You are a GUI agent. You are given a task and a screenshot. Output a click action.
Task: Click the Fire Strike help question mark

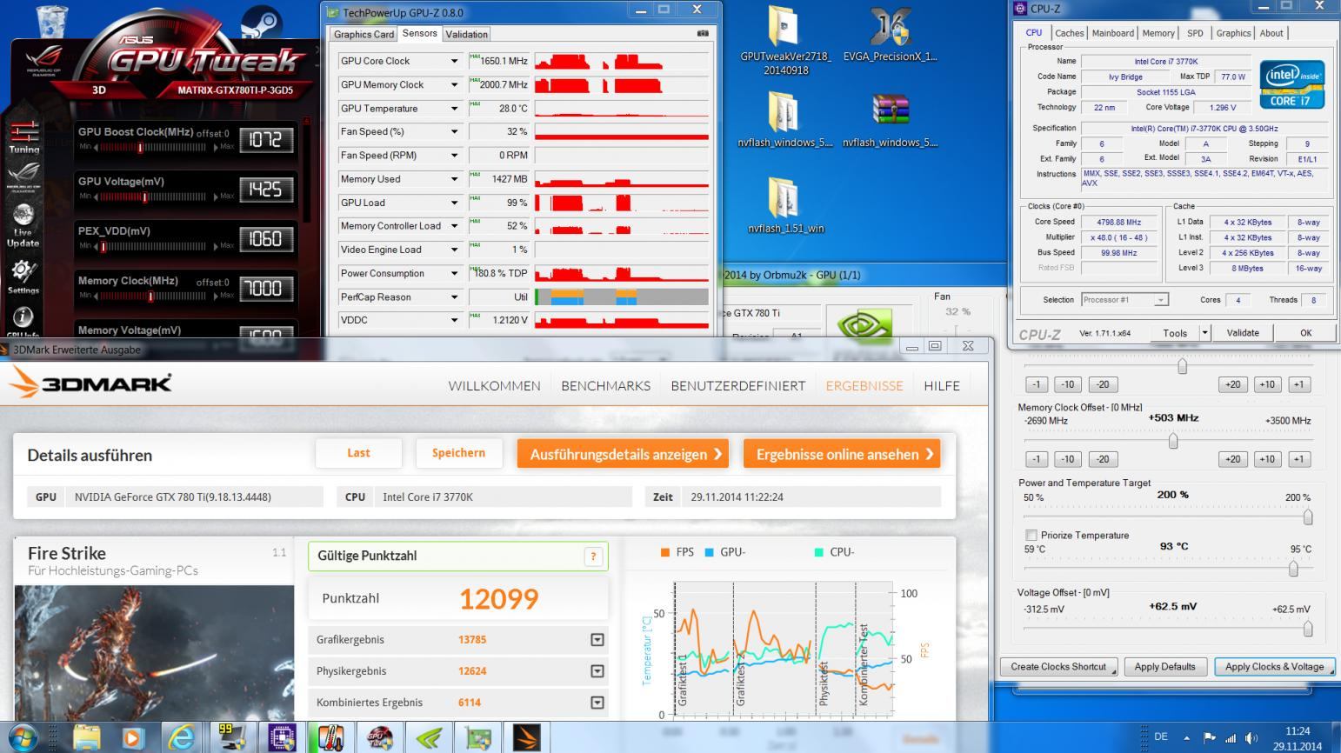[x=593, y=556]
